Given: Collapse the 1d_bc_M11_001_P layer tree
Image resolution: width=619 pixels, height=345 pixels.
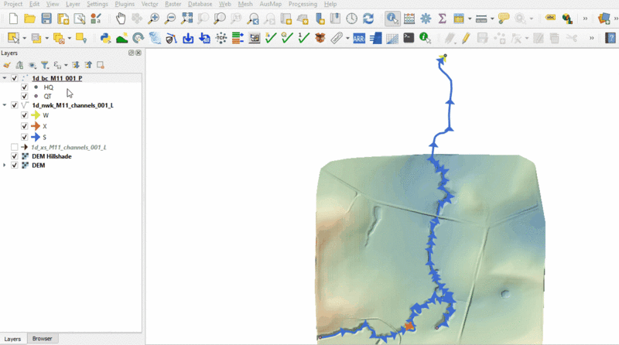Looking at the screenshot, I should (x=5, y=78).
